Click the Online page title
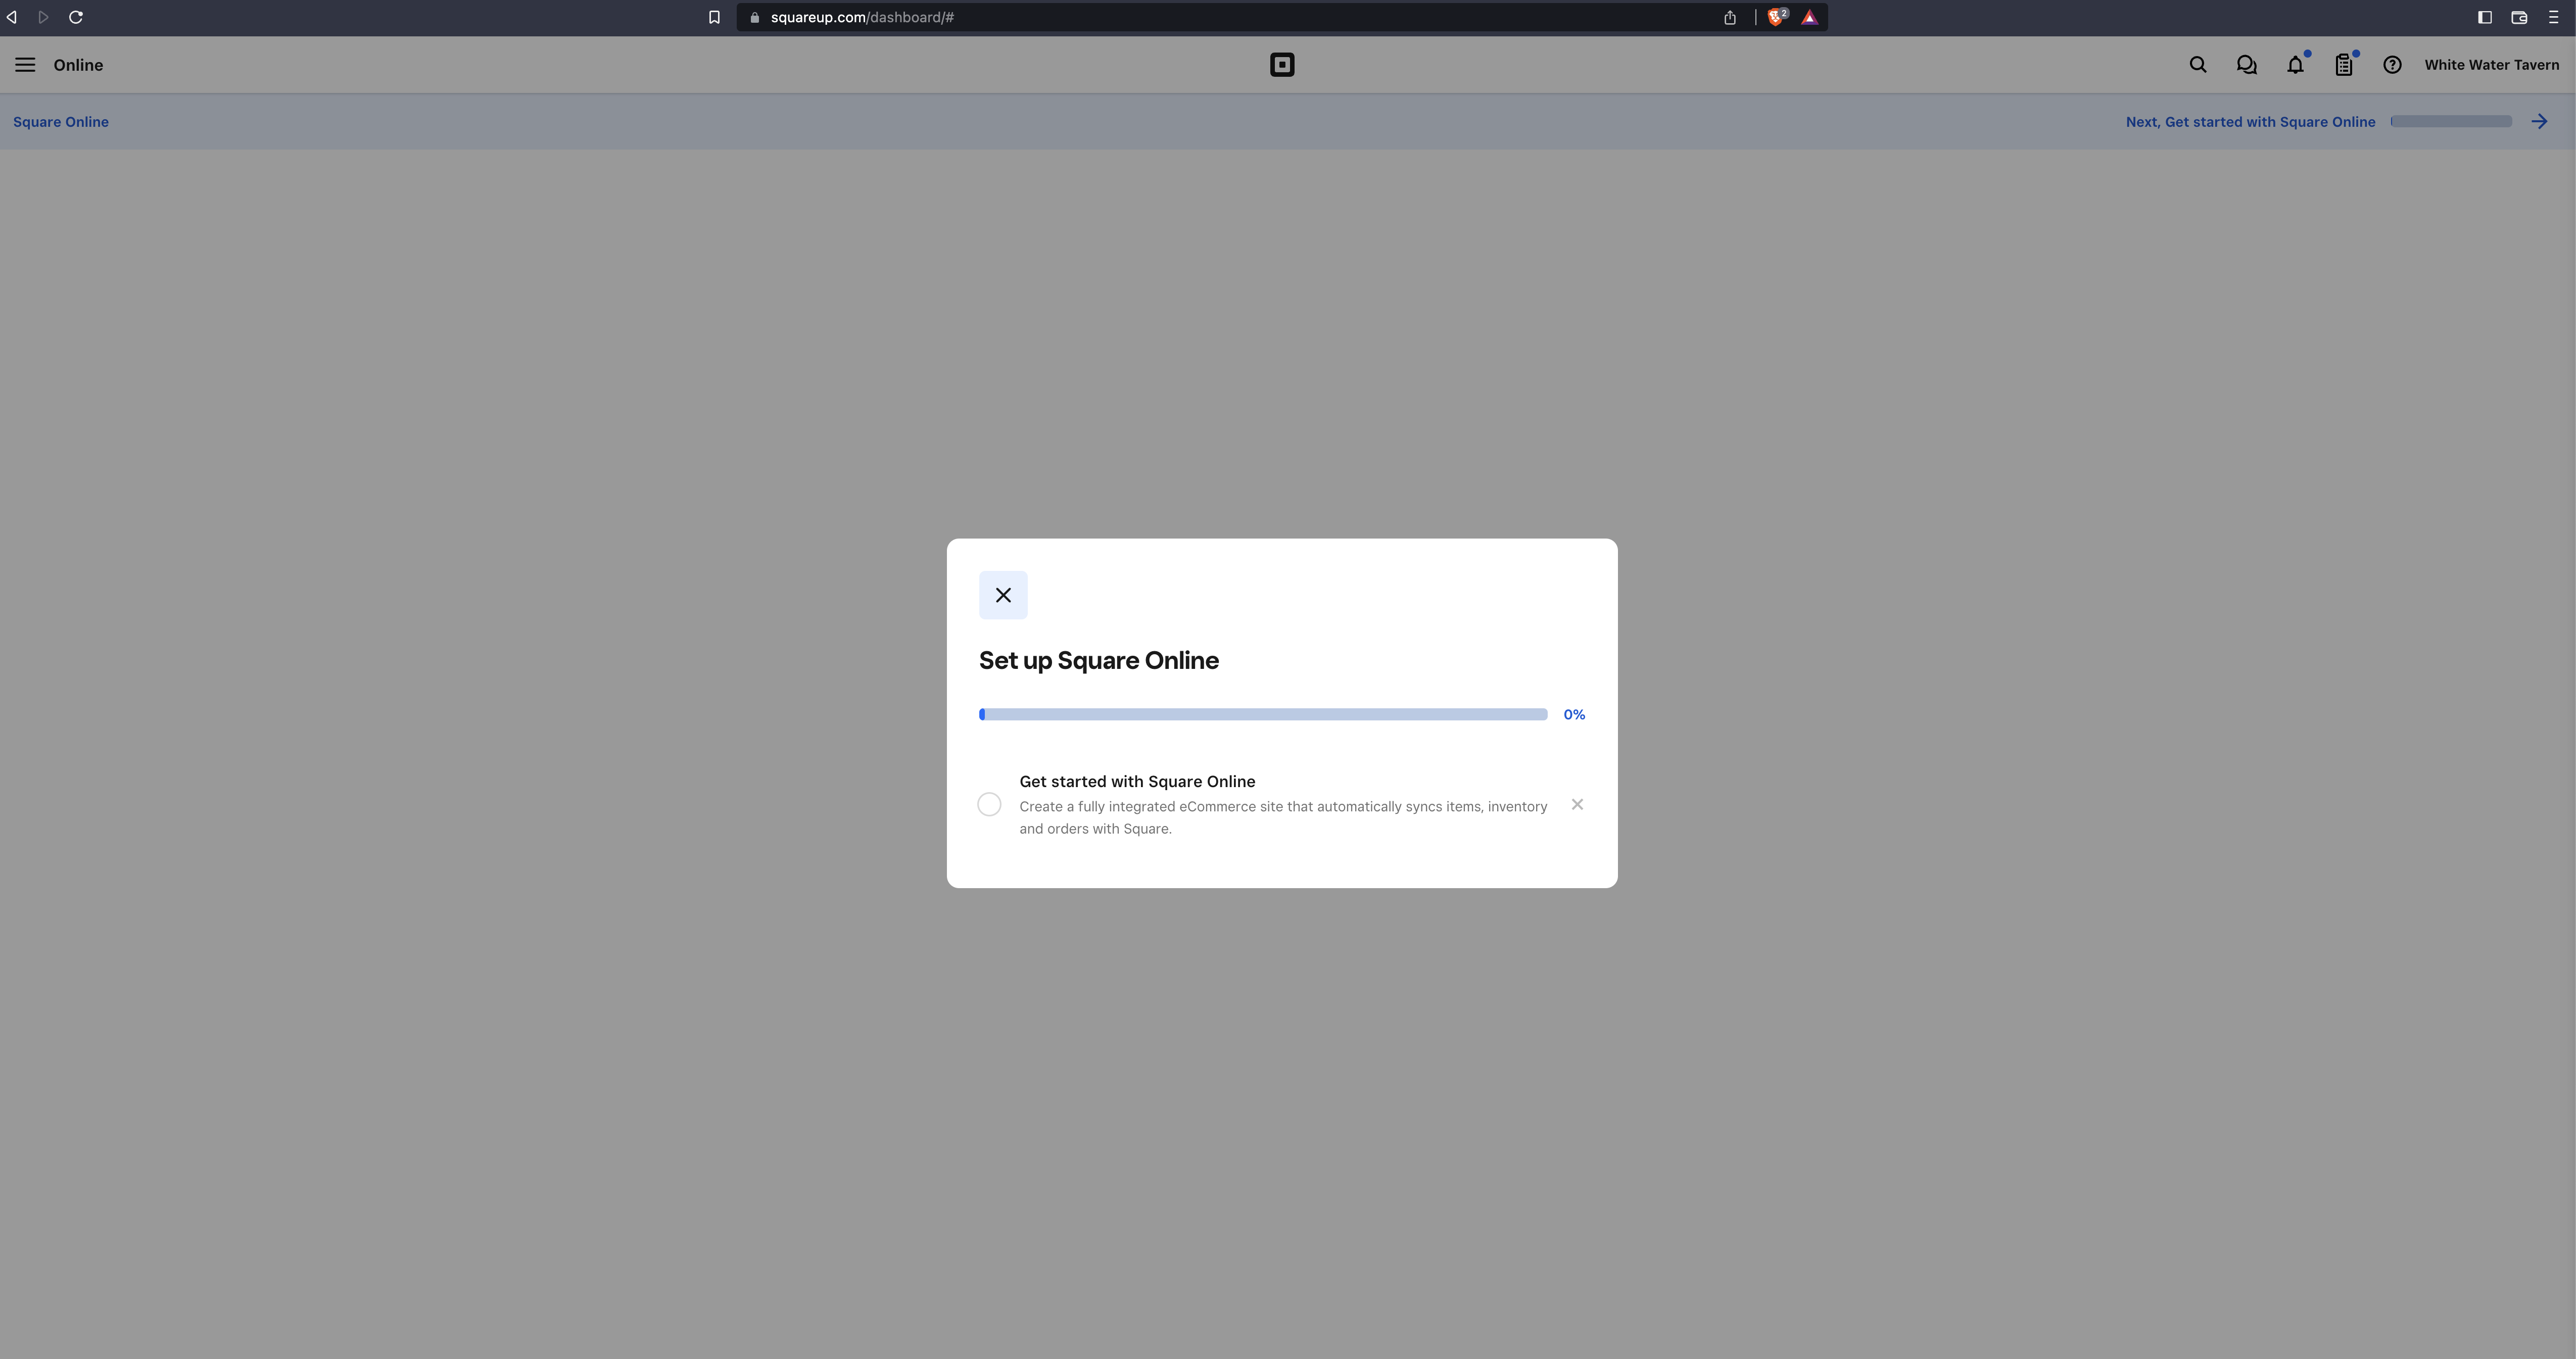This screenshot has height=1359, width=2576. click(x=78, y=65)
